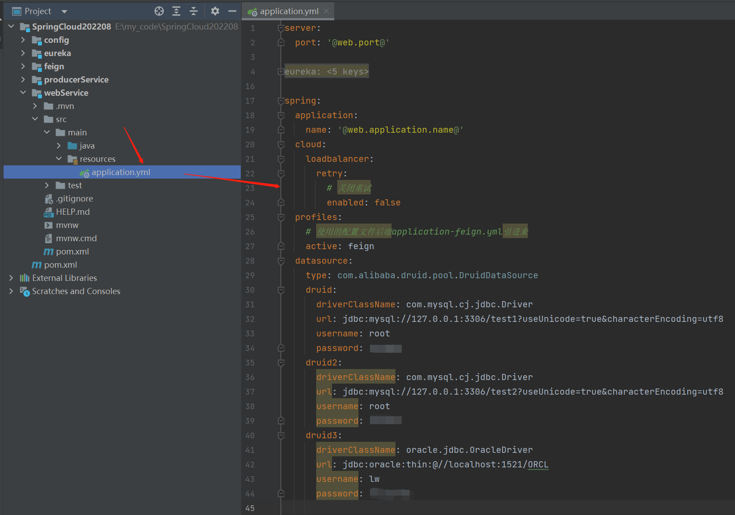Click the External Libraries bar-chart icon
The height and width of the screenshot is (515, 735).
25,278
